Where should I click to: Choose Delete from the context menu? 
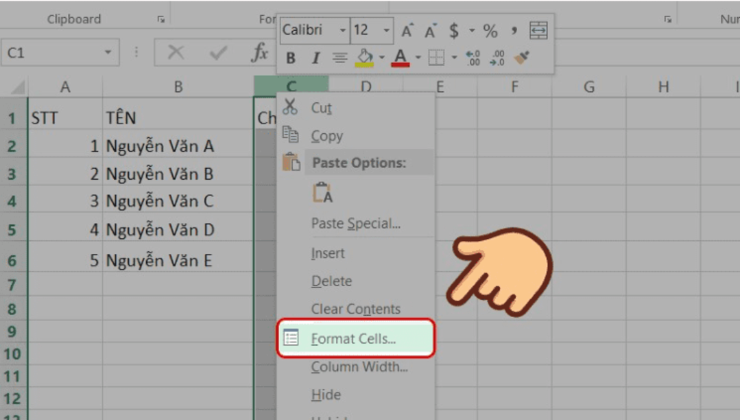pyautogui.click(x=355, y=281)
